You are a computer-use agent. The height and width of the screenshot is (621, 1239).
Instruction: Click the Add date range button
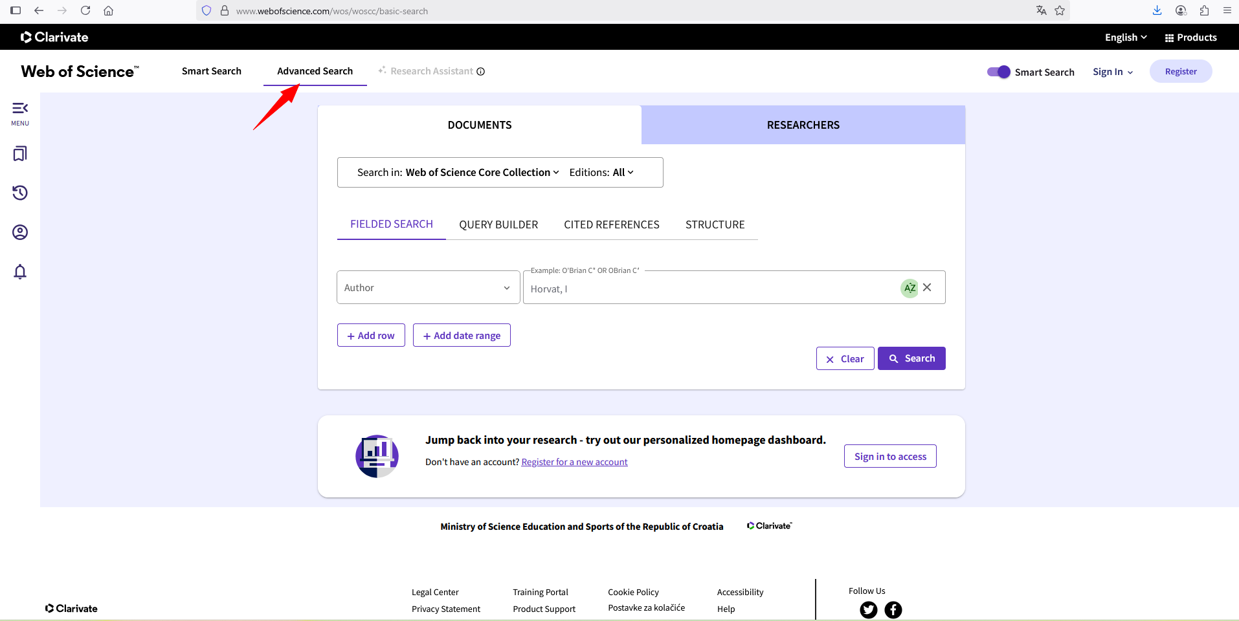coord(462,336)
